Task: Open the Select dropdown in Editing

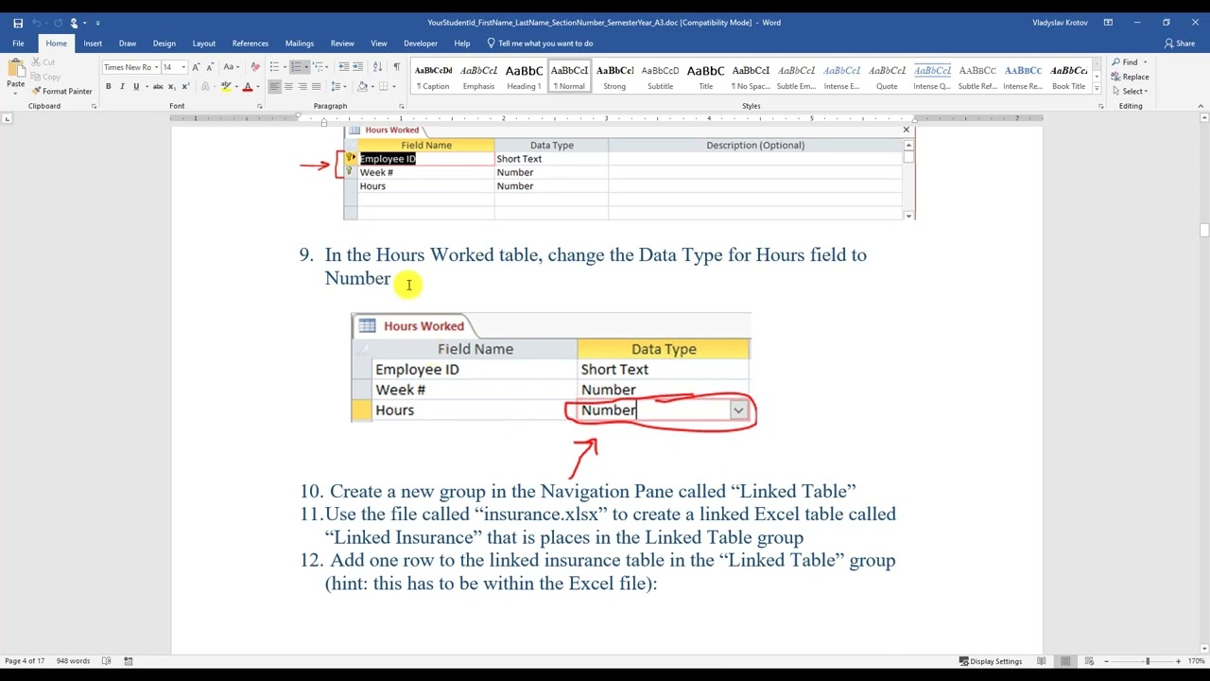Action: pyautogui.click(x=1131, y=91)
